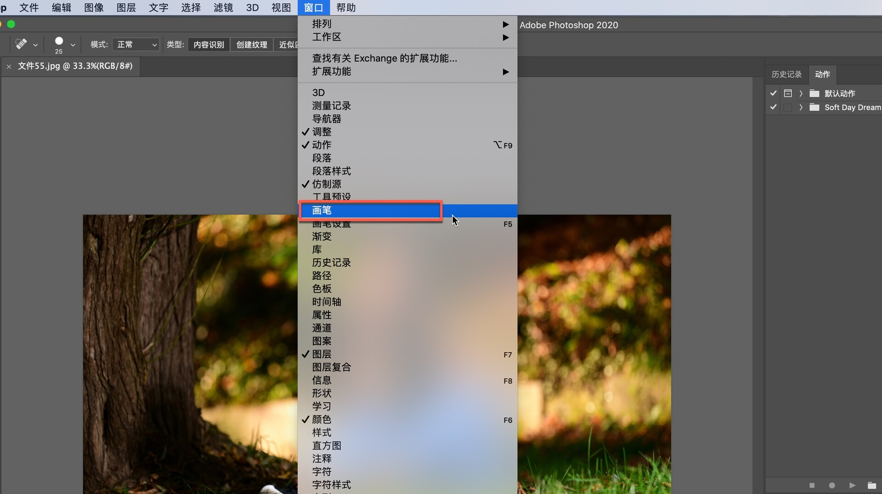The width and height of the screenshot is (882, 494).
Task: Expand the 工作区 submenu
Action: [407, 37]
